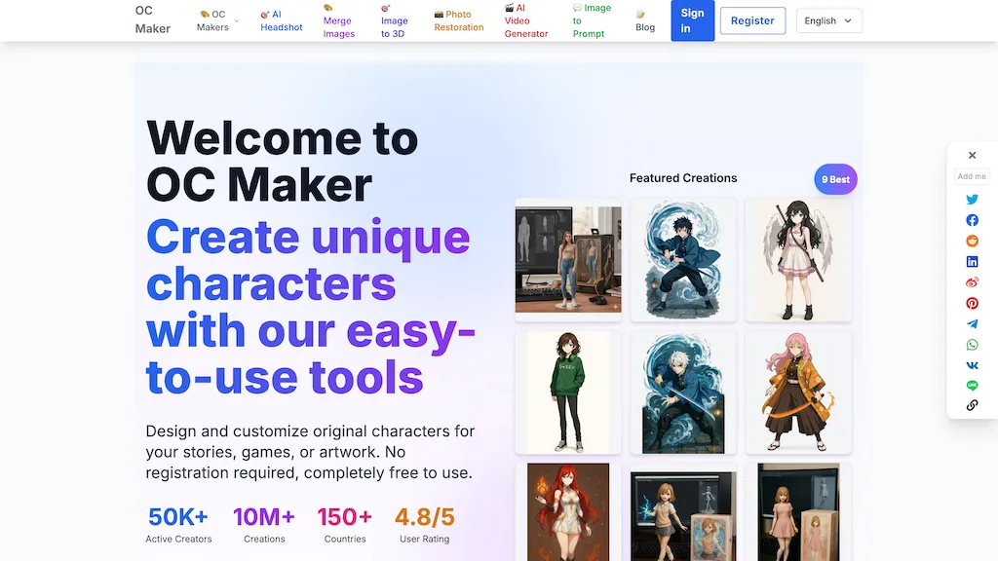This screenshot has width=998, height=561.
Task: Share on Weibo using its icon
Action: tap(972, 281)
